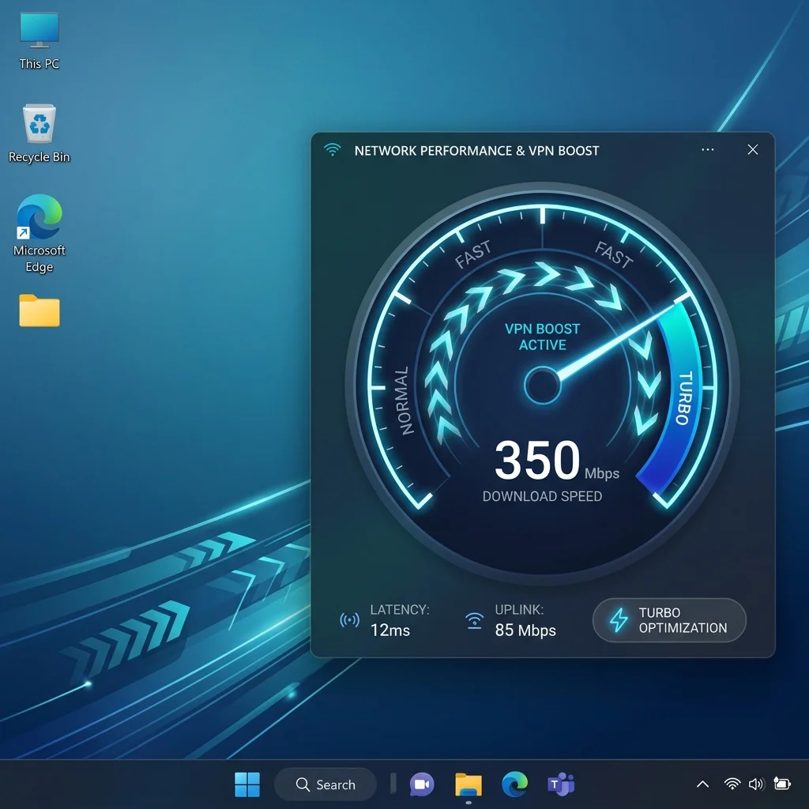Open the Chat video camera taskbar icon
Image resolution: width=809 pixels, height=809 pixels.
click(x=422, y=785)
